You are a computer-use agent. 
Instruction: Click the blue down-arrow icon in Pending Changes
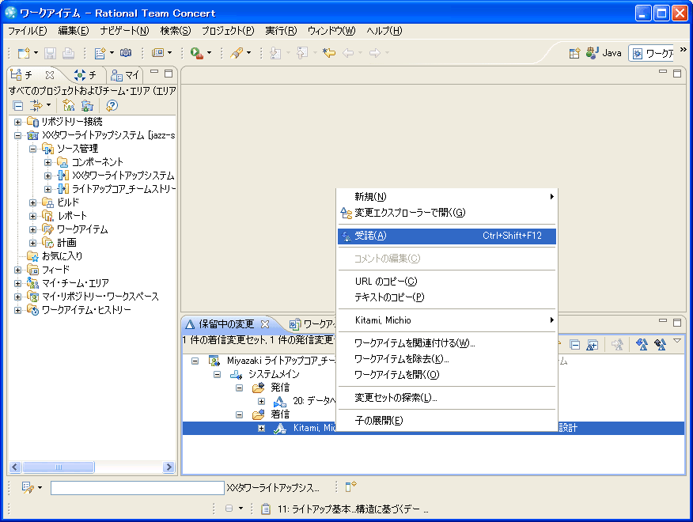pyautogui.click(x=642, y=344)
